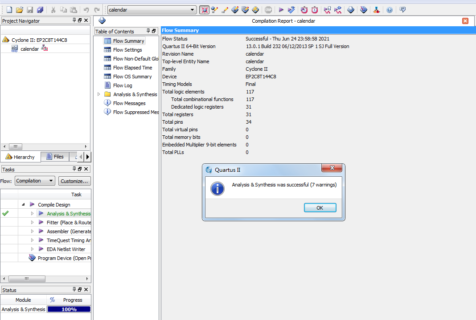The height and width of the screenshot is (320, 476).
Task: Switch to the Hierarchy tab
Action: tap(21, 157)
